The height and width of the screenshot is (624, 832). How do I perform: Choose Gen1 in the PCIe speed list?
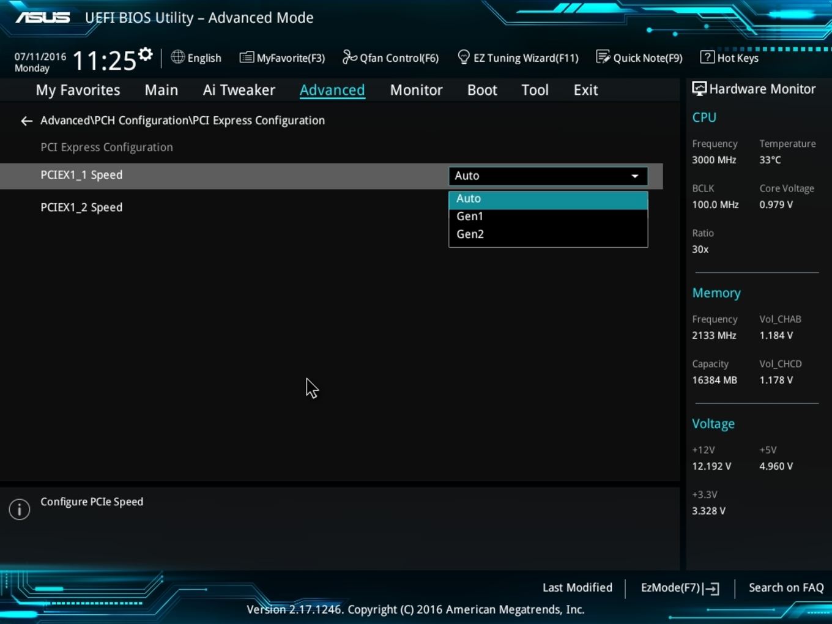tap(548, 217)
